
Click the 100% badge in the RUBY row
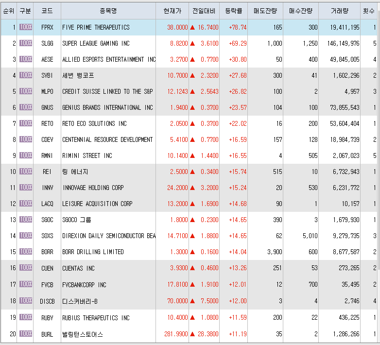(x=26, y=317)
